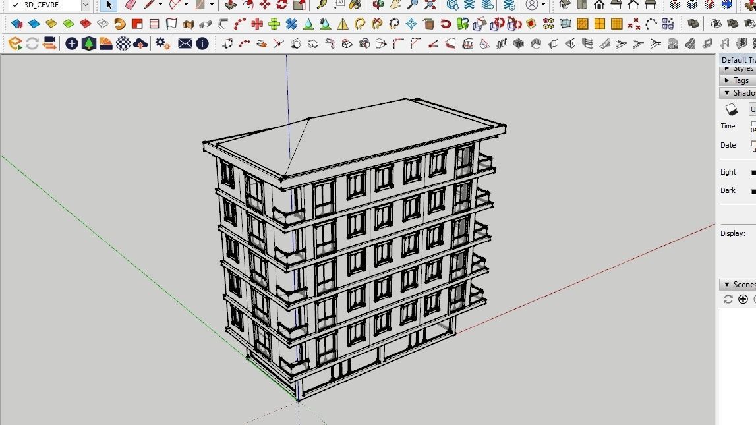The height and width of the screenshot is (425, 756).
Task: Select the Rotate tool with circular red arrows
Action: 281,5
